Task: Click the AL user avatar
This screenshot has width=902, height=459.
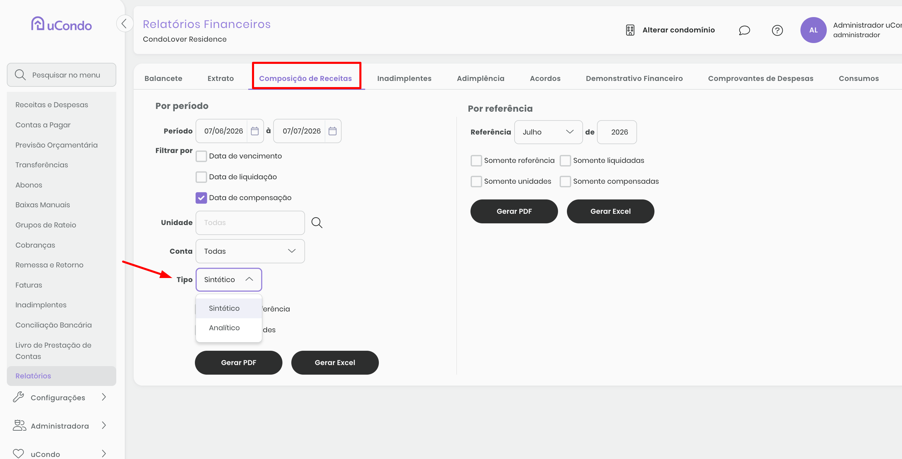Action: coord(813,30)
